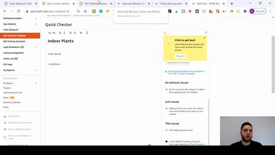Switch to Semrush Review browser tab
275x155 pixels.
tap(134, 3)
